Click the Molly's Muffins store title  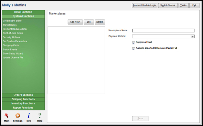point(14,5)
